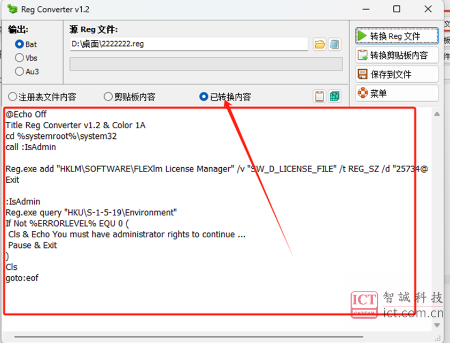
Task: Click the 'Exit' line in output
Action: coord(12,180)
